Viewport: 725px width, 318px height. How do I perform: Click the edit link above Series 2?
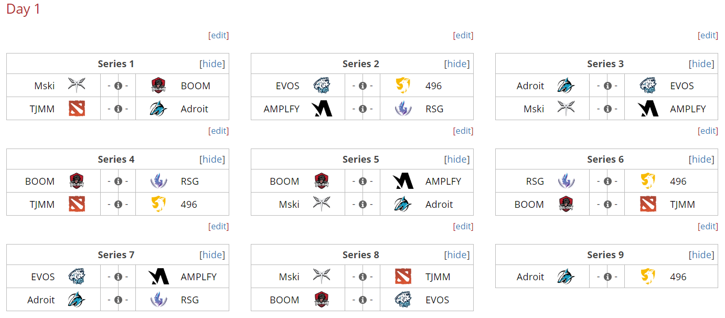[463, 35]
